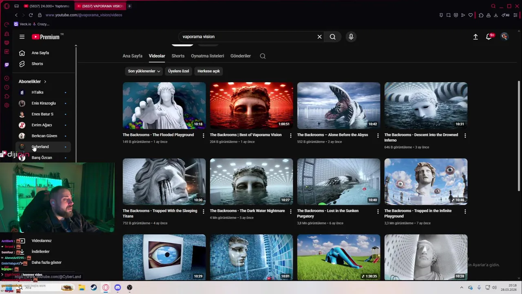Open options menu for Best of Vaporama Vision

[x=291, y=136]
